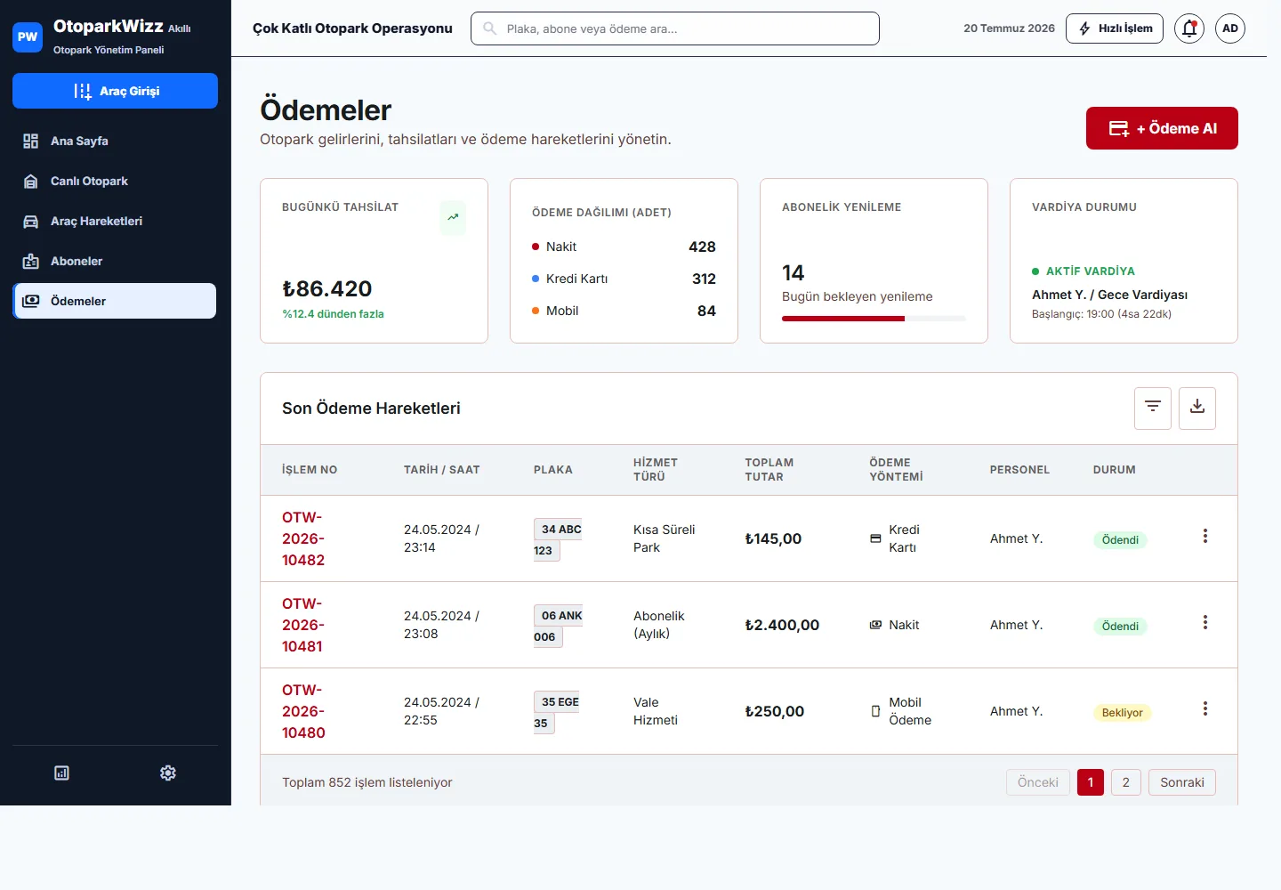The height and width of the screenshot is (890, 1281).
Task: Click the + Ödeme Al button
Action: tap(1162, 128)
